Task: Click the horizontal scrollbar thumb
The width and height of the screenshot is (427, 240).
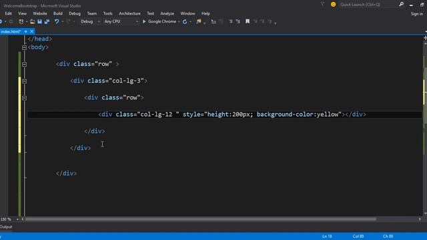Action: 201,219
